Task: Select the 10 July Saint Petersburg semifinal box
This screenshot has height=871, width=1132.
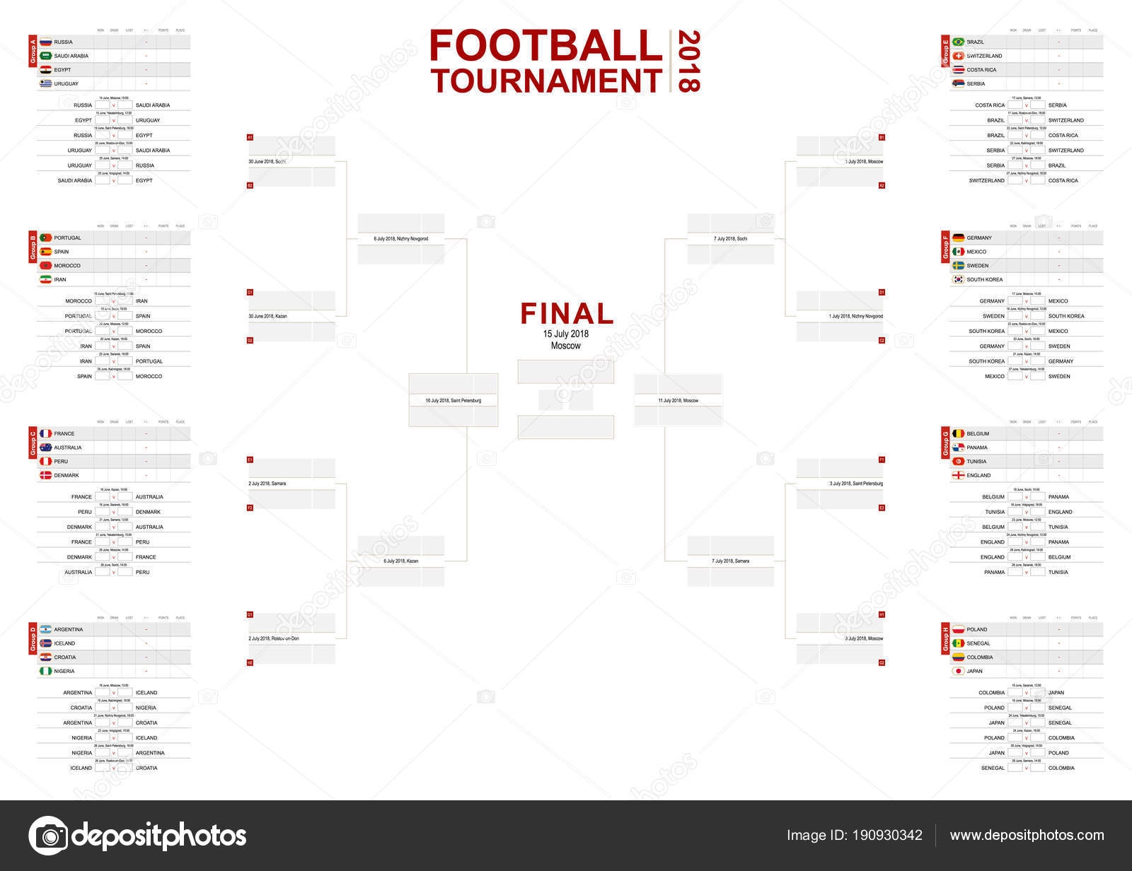Action: click(454, 400)
